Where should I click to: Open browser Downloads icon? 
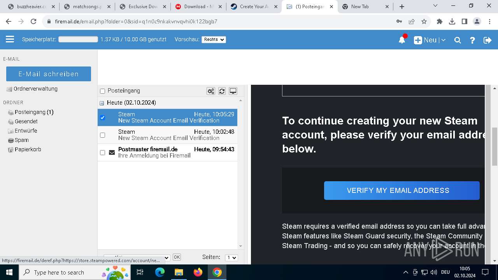tap(452, 22)
